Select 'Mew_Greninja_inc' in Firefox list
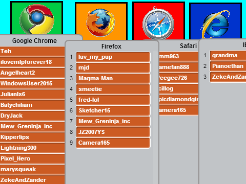This screenshot has height=184, width=246. [x=113, y=121]
